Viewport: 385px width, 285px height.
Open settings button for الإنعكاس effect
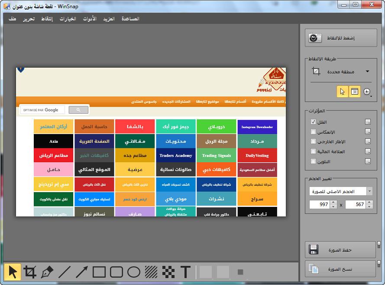pyautogui.click(x=368, y=131)
